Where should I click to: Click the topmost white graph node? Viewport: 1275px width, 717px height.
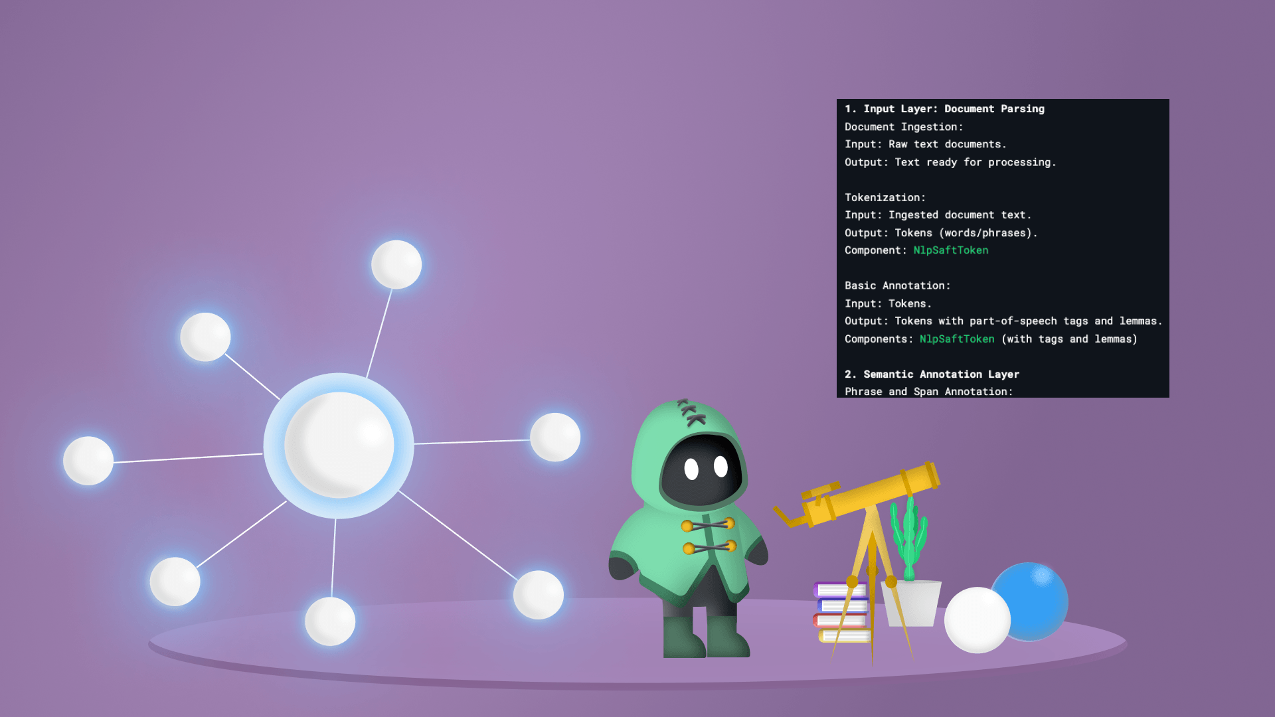395,264
